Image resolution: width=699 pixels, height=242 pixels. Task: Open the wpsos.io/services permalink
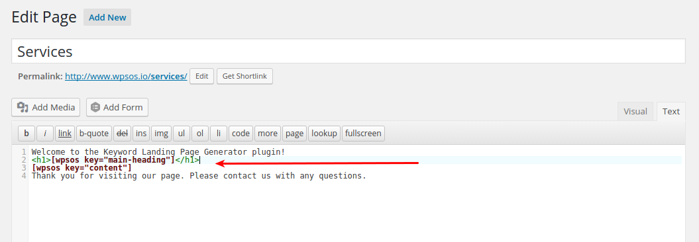126,76
